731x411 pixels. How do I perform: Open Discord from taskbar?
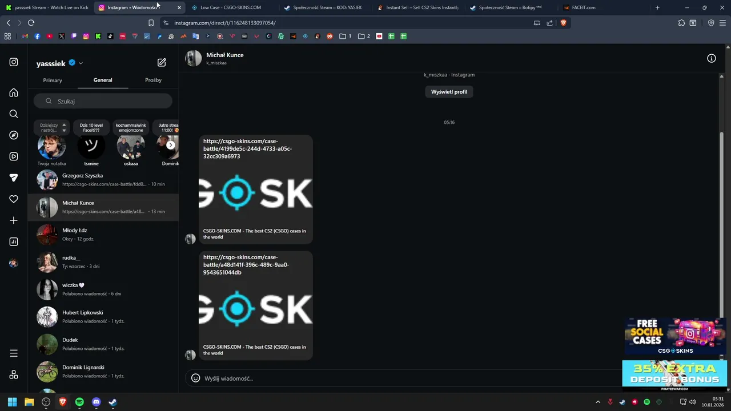point(96,402)
